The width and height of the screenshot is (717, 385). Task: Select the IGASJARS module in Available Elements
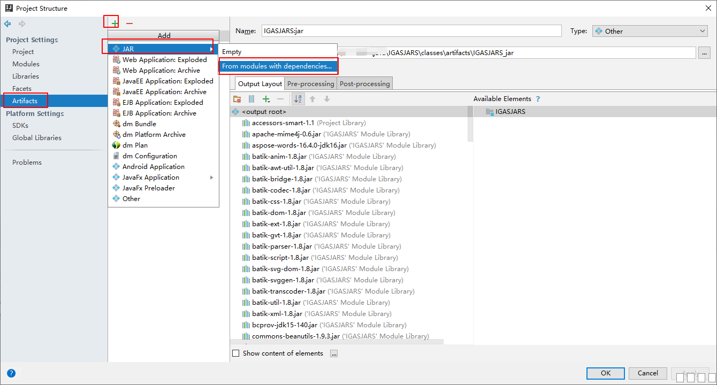(x=510, y=112)
